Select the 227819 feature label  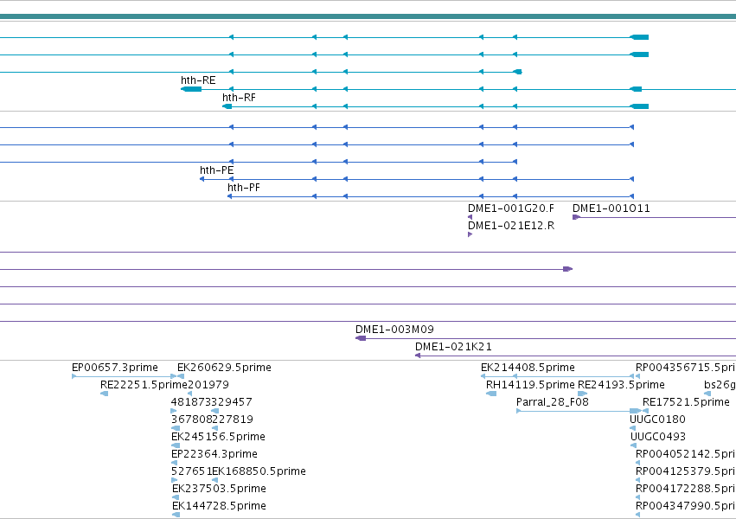pyautogui.click(x=233, y=420)
